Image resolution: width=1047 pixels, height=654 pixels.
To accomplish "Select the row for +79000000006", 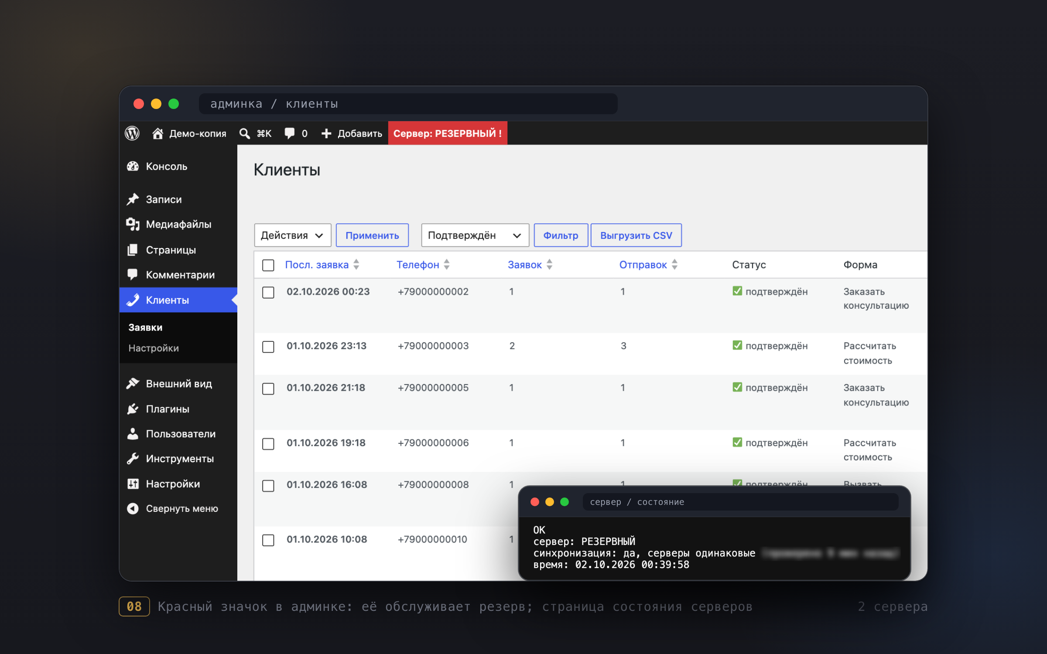I will (268, 444).
